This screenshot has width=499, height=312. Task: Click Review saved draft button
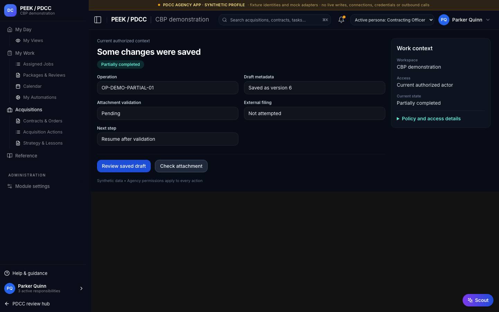(x=124, y=166)
